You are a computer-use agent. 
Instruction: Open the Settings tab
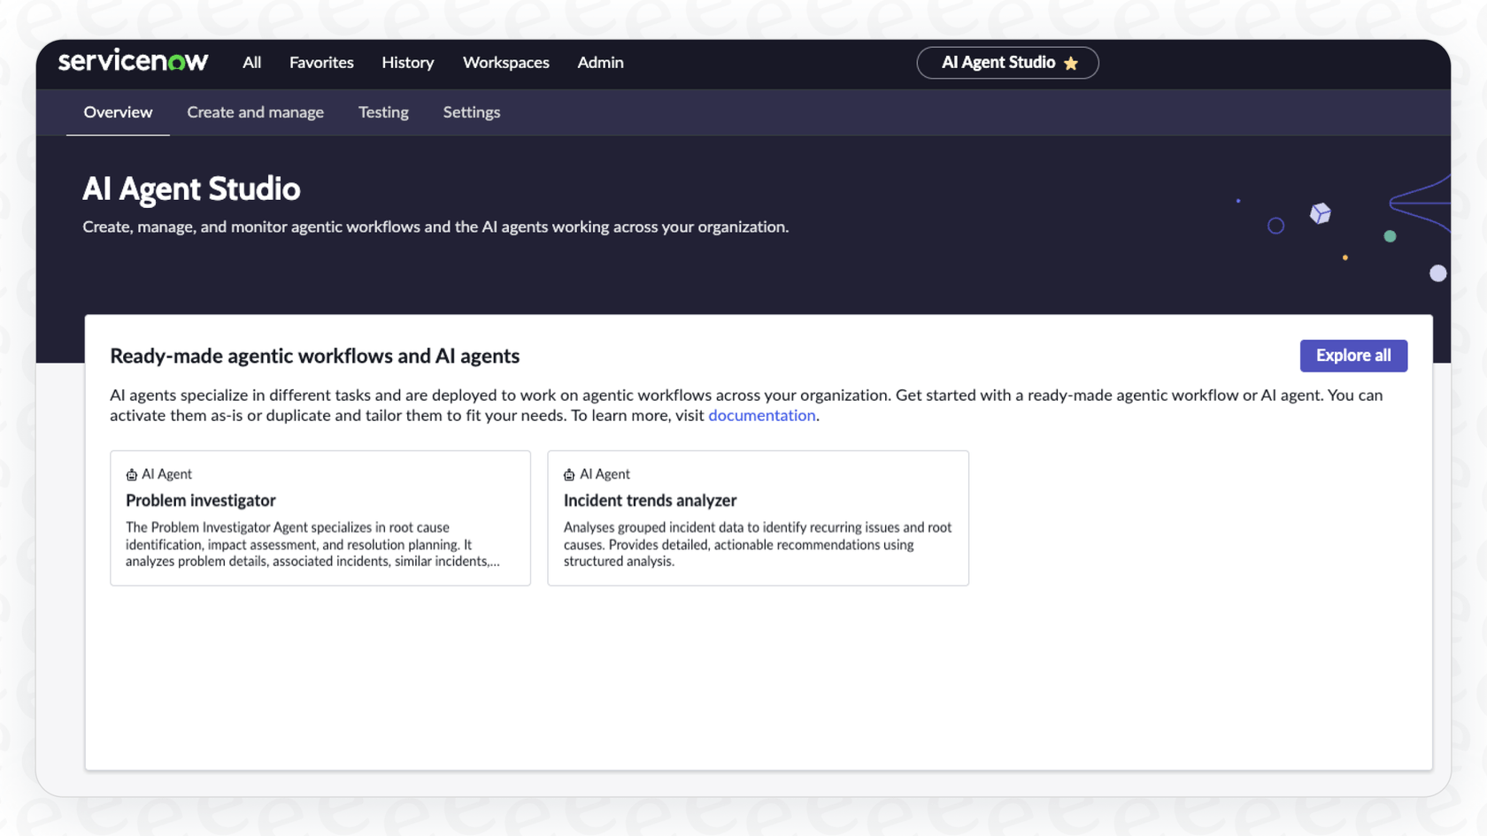pos(471,112)
